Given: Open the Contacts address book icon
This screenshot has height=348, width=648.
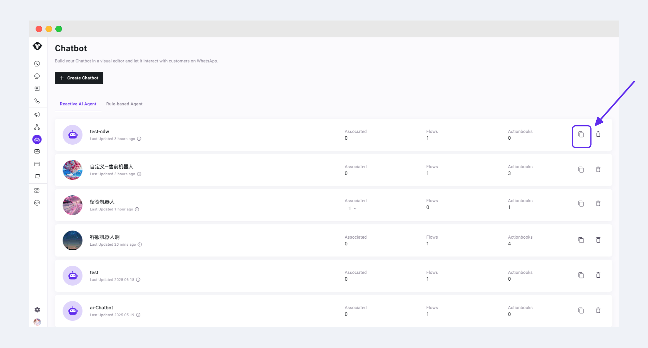Looking at the screenshot, I should tap(37, 88).
